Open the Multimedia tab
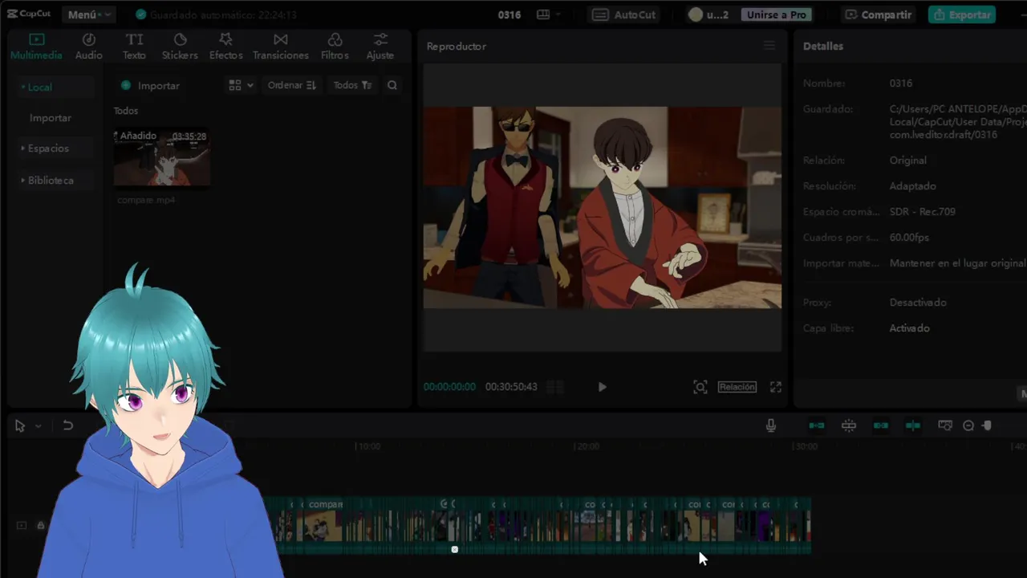The height and width of the screenshot is (578, 1027). tap(36, 47)
